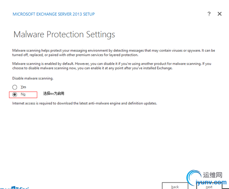Viewport: 229px width, 189px height.
Task: Close the Exchange setup window
Action: pyautogui.click(x=219, y=14)
